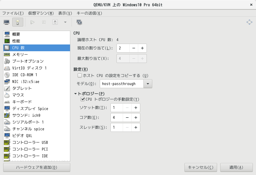Click キャンセル button
The image size is (256, 175).
[x=201, y=167]
